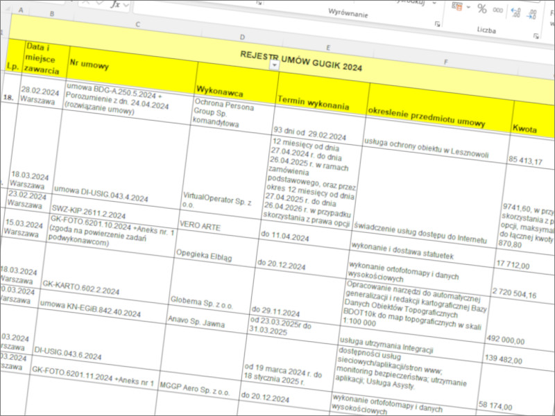Select 'określenie przedmiotu umowy' header cell

pyautogui.click(x=439, y=110)
